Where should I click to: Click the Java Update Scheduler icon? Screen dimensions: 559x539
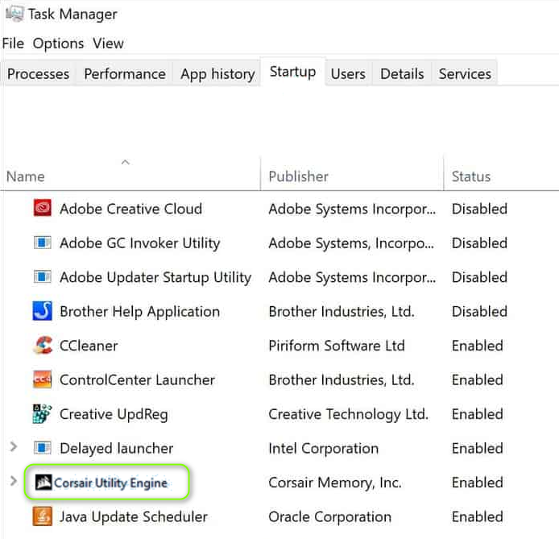click(x=43, y=517)
